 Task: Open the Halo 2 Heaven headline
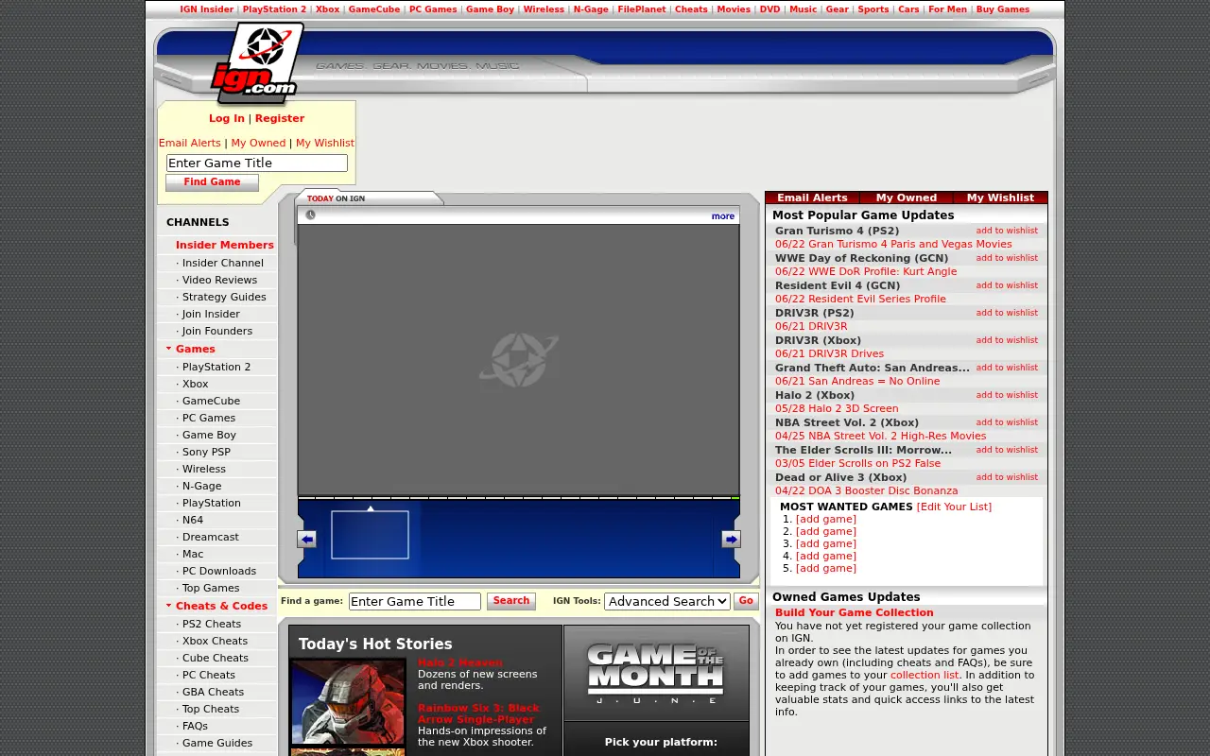pos(460,662)
